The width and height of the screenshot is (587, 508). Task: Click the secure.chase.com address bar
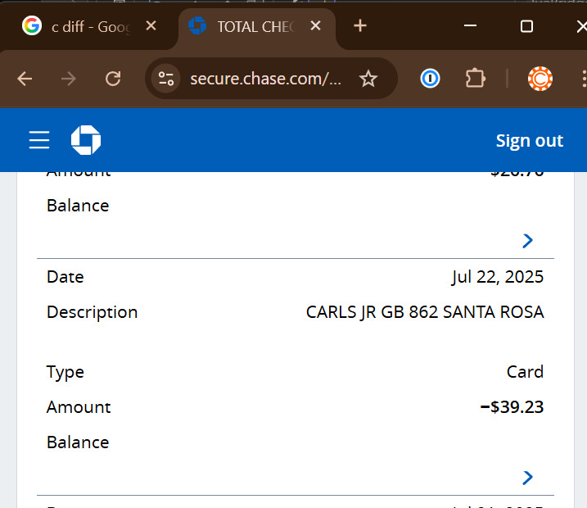pos(265,79)
